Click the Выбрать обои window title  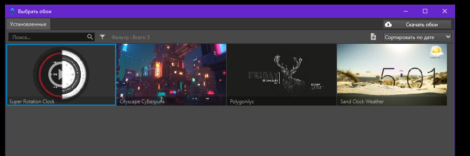click(x=35, y=11)
